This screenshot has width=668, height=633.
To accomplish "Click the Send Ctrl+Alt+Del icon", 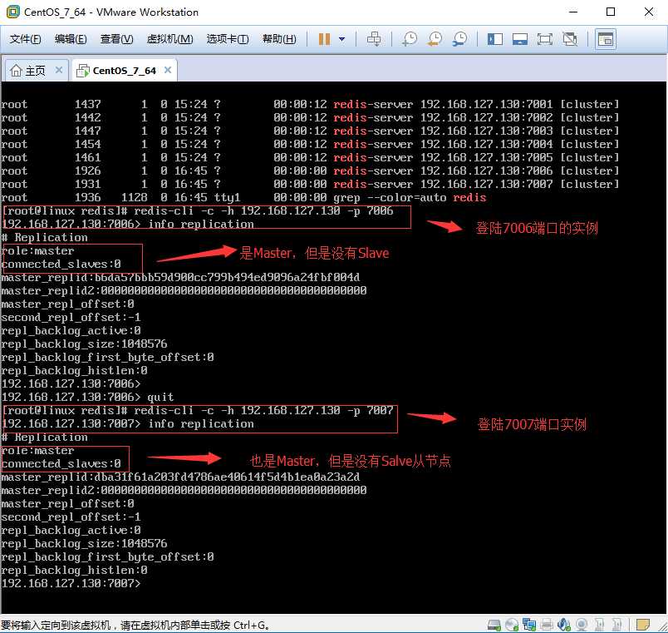I will point(374,39).
